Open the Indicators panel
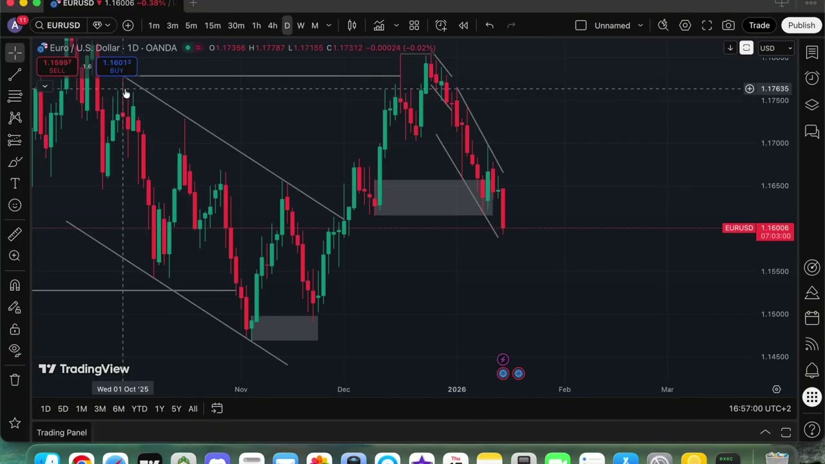The image size is (825, 464). point(379,25)
